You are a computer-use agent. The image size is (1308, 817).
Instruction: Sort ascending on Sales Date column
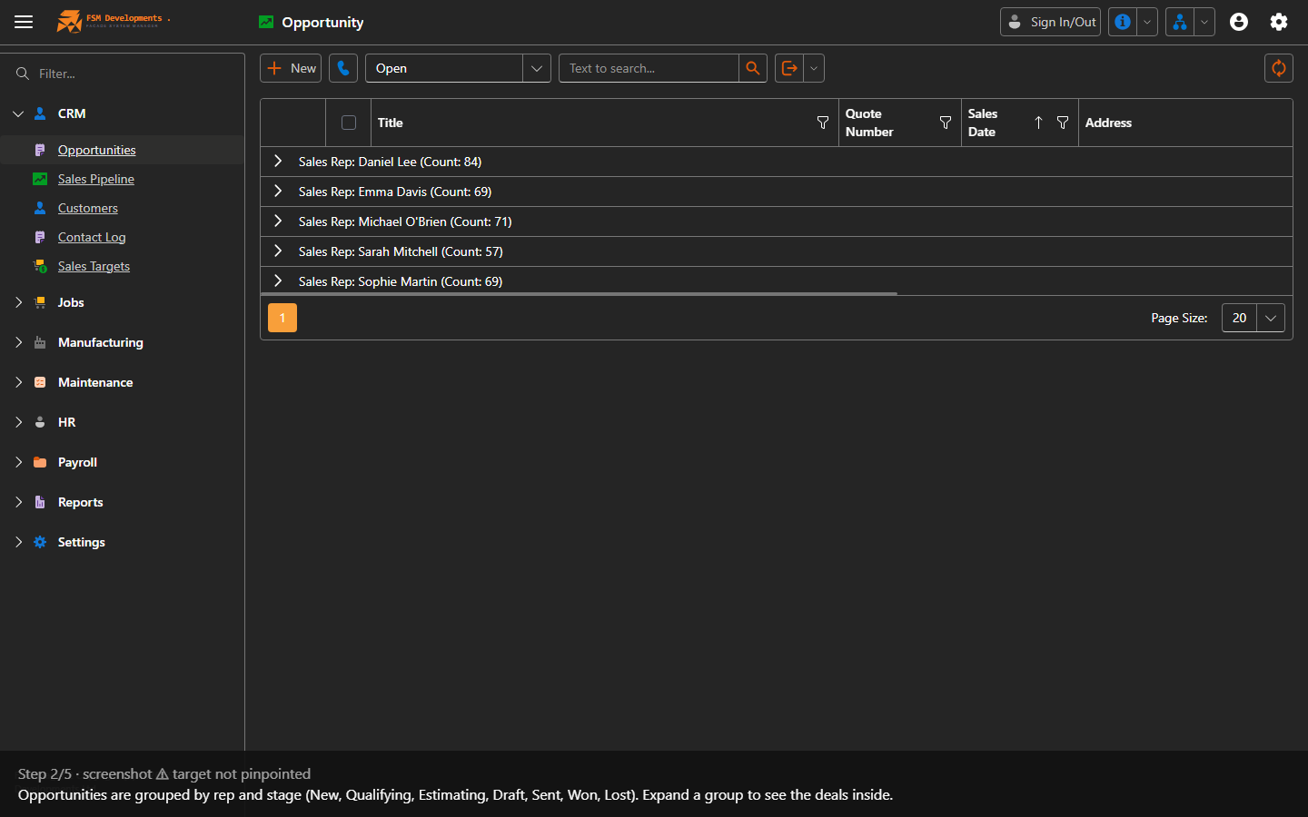click(x=1038, y=123)
